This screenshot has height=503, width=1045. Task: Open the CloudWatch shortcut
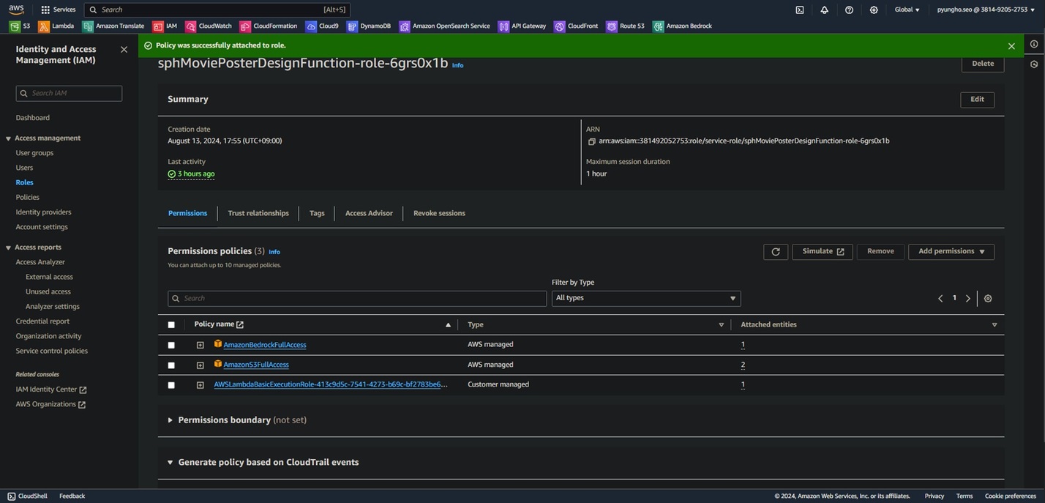209,26
